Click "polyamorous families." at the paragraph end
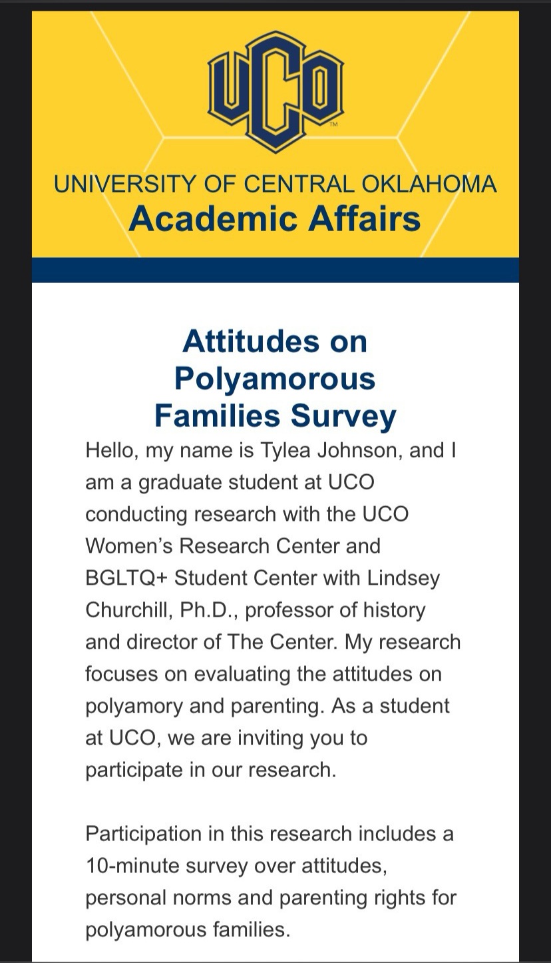Viewport: 551px width, 963px height. point(188,930)
